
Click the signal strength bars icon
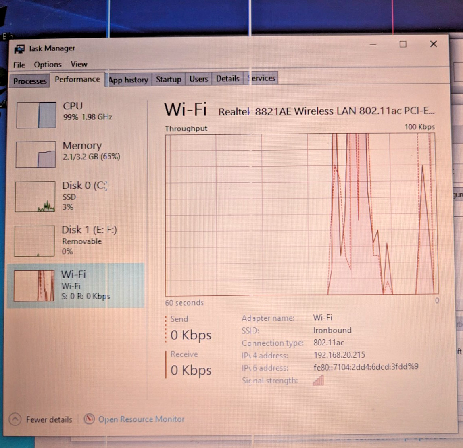pos(318,380)
